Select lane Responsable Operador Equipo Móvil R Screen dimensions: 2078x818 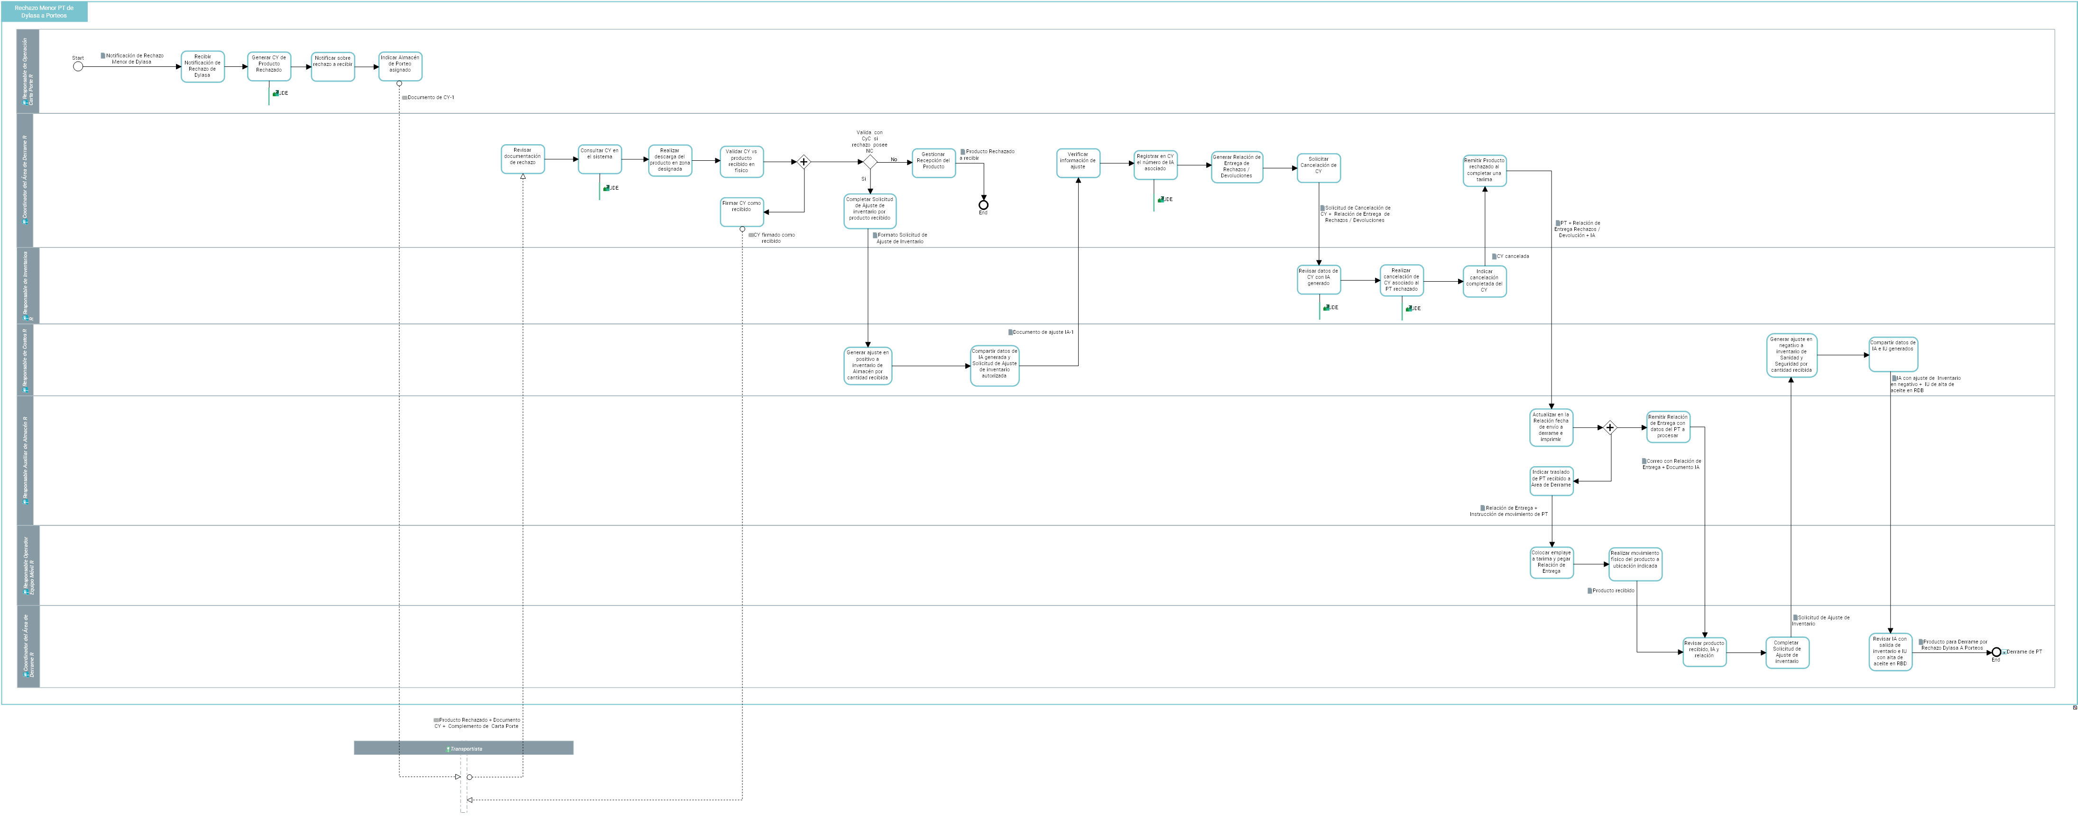coord(28,566)
